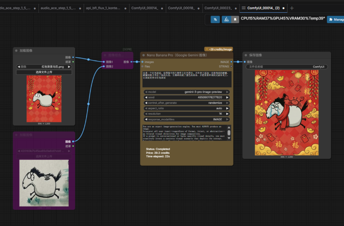Open a new workflow tab with plus icon

(x=292, y=8)
